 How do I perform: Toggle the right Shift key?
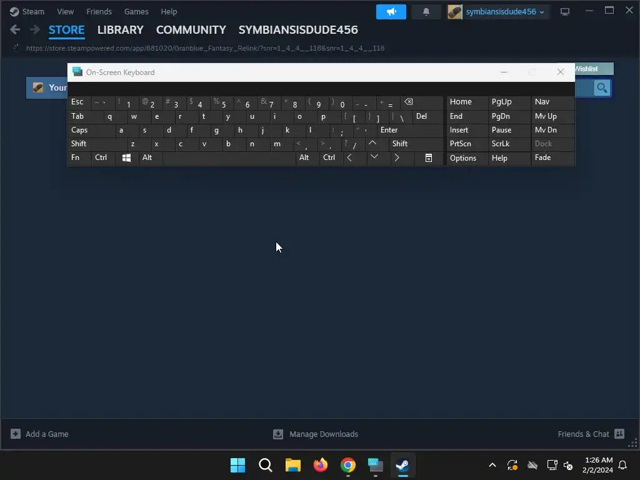click(x=416, y=144)
